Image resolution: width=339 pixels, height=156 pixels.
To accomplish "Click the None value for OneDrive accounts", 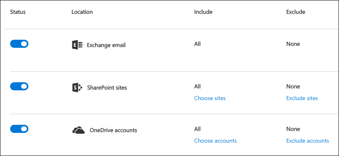I will [x=293, y=129].
